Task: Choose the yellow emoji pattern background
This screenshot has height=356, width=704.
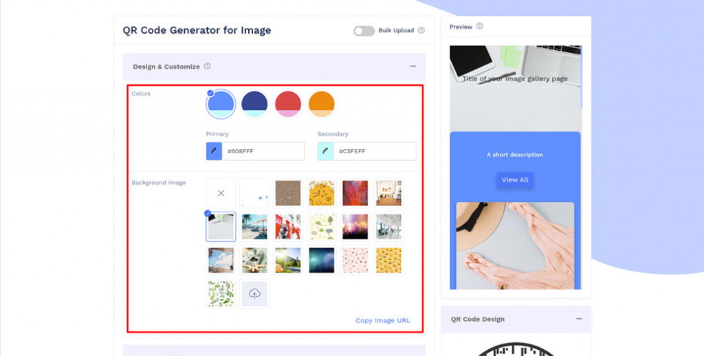Action: pyautogui.click(x=388, y=260)
